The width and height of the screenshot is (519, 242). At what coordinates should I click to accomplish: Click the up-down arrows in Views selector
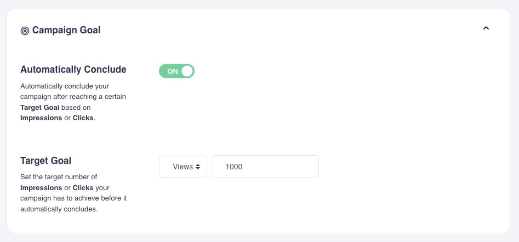(x=198, y=167)
